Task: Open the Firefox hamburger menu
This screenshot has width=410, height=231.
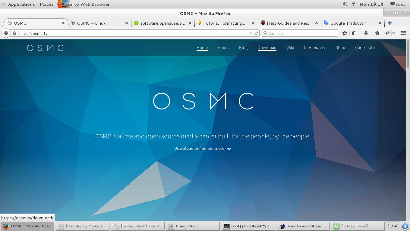Action: [x=404, y=33]
